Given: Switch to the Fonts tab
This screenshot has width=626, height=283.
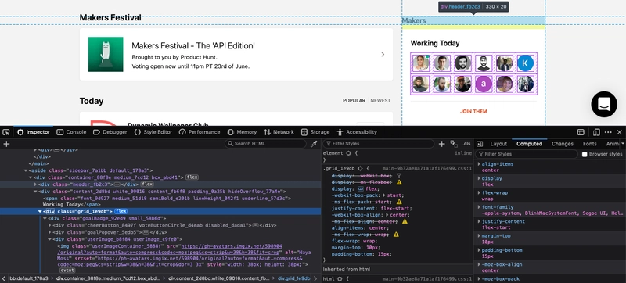Looking at the screenshot, I should 590,144.
